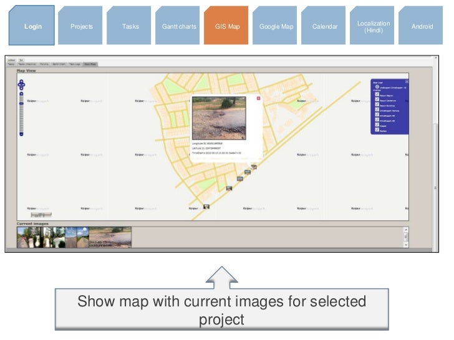Viewport: 454px width, 340px height.
Task: Go to the Login slide tab
Action: [33, 26]
